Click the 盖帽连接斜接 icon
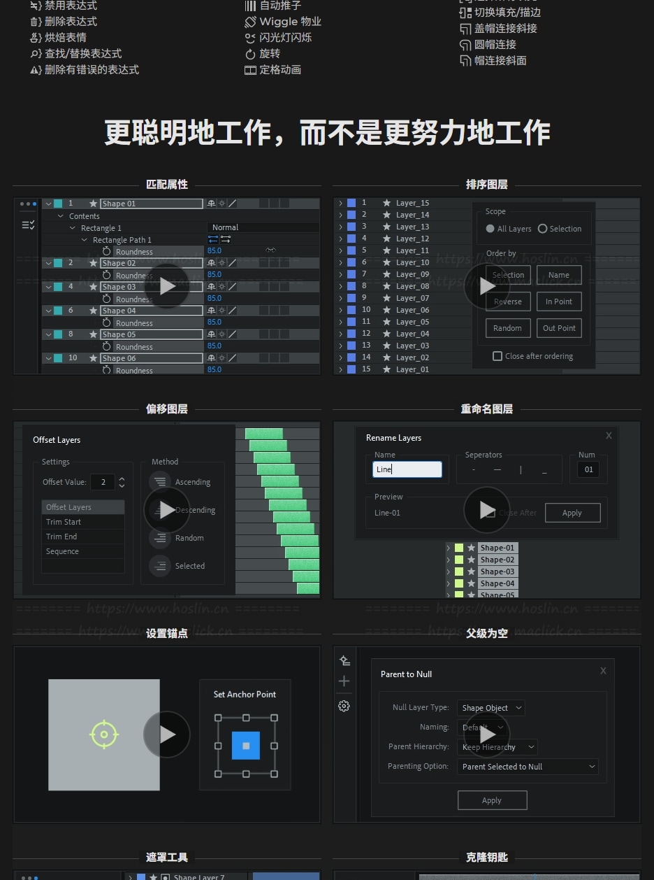Image resolution: width=654 pixels, height=880 pixels. tap(465, 29)
